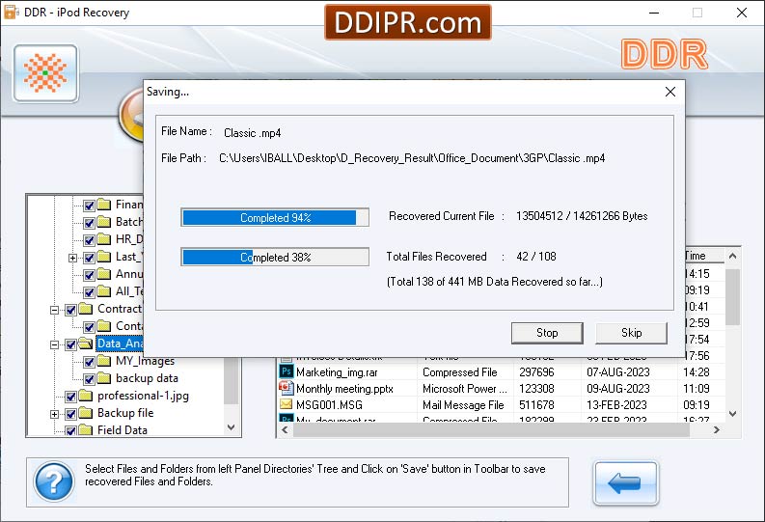Close the Saving dialog
The height and width of the screenshot is (522, 765).
pyautogui.click(x=670, y=92)
